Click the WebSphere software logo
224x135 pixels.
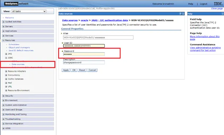(x=16, y=4)
